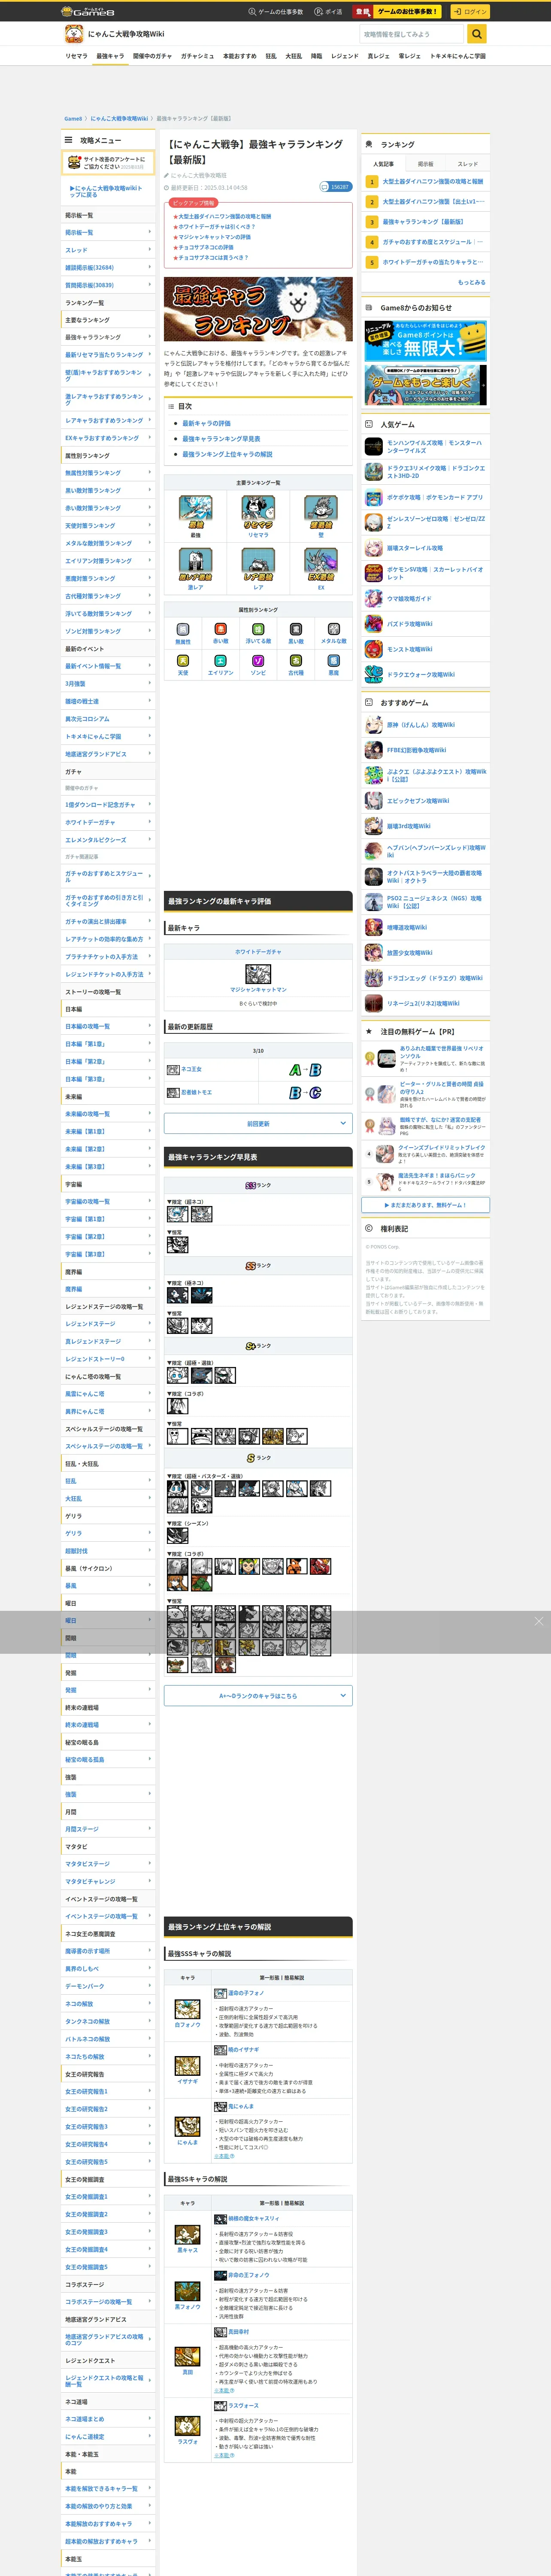Image resolution: width=551 pixels, height=2576 pixels.
Task: Switch to 人気記事 ranking tab
Action: (383, 164)
